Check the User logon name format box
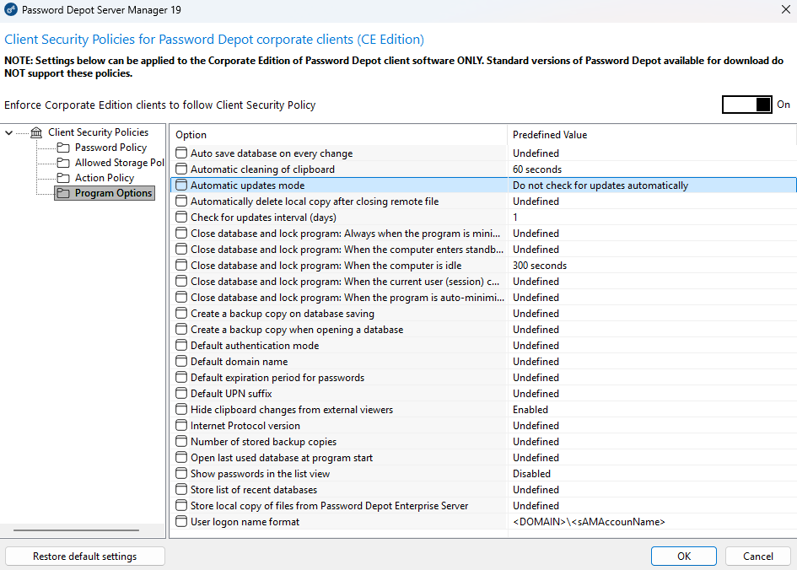This screenshot has height=570, width=797. click(181, 522)
